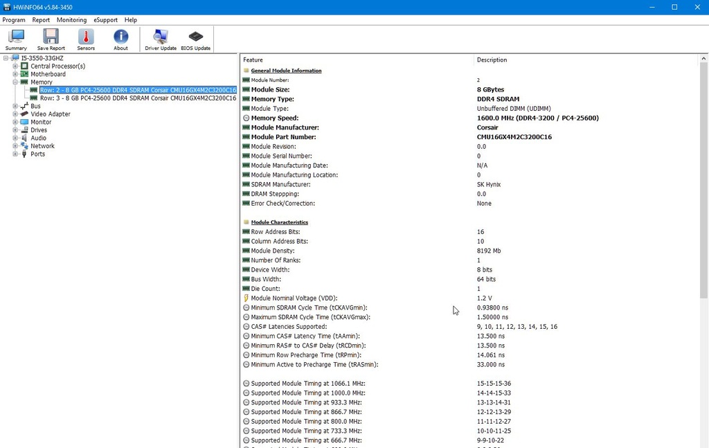Viewport: 709px width, 448px height.
Task: Click the Module Characteristics heading
Action: click(x=280, y=222)
